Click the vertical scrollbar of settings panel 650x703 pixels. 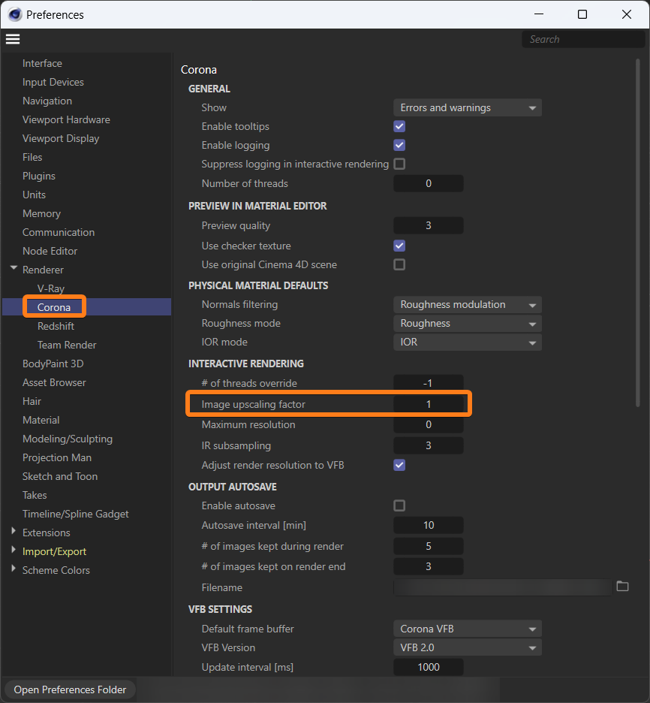638,233
